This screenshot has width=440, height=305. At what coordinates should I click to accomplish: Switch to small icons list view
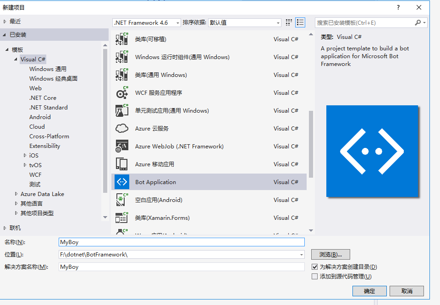pyautogui.click(x=300, y=22)
